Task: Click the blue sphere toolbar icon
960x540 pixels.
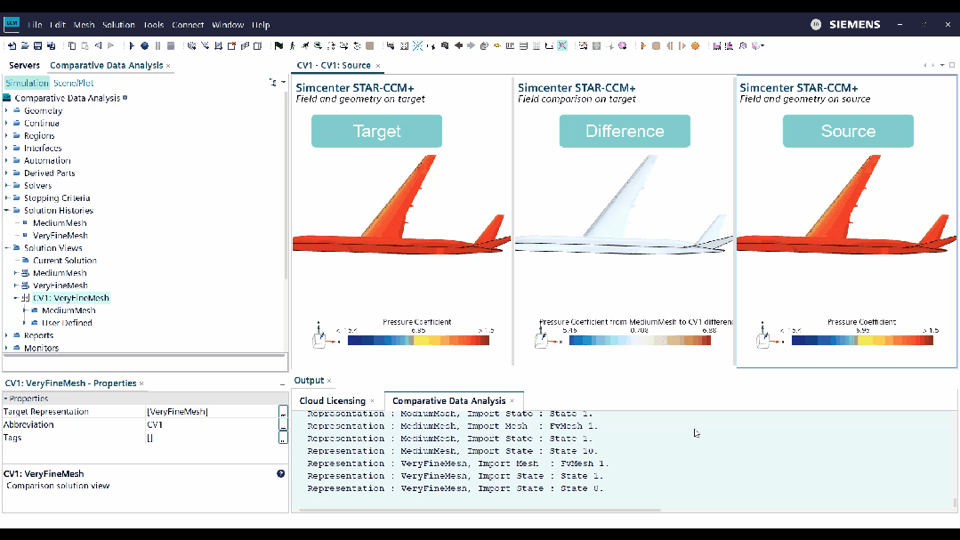Action: click(144, 46)
